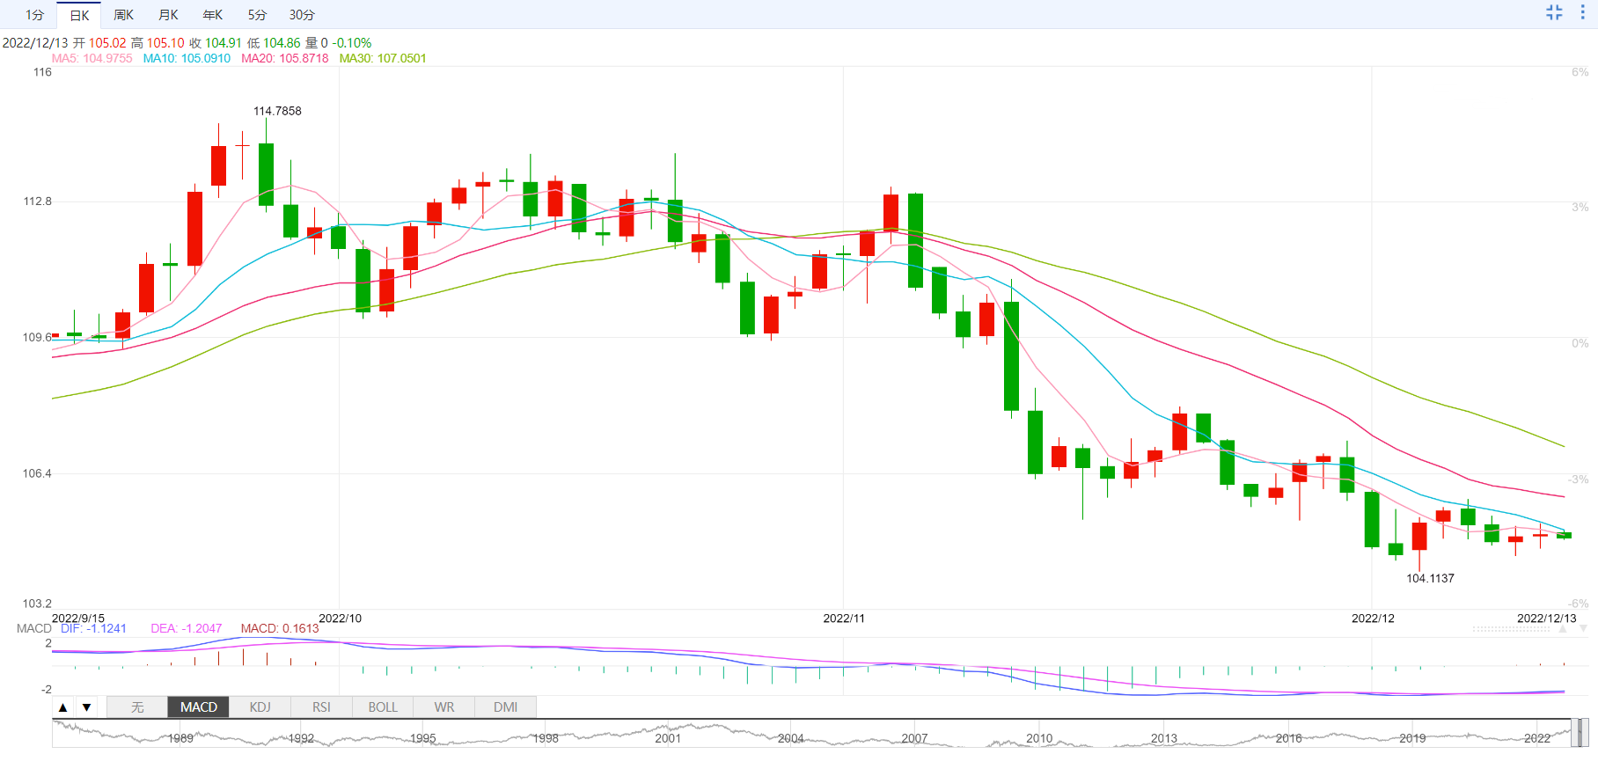Click the left handle of the range slider

coord(1574,733)
